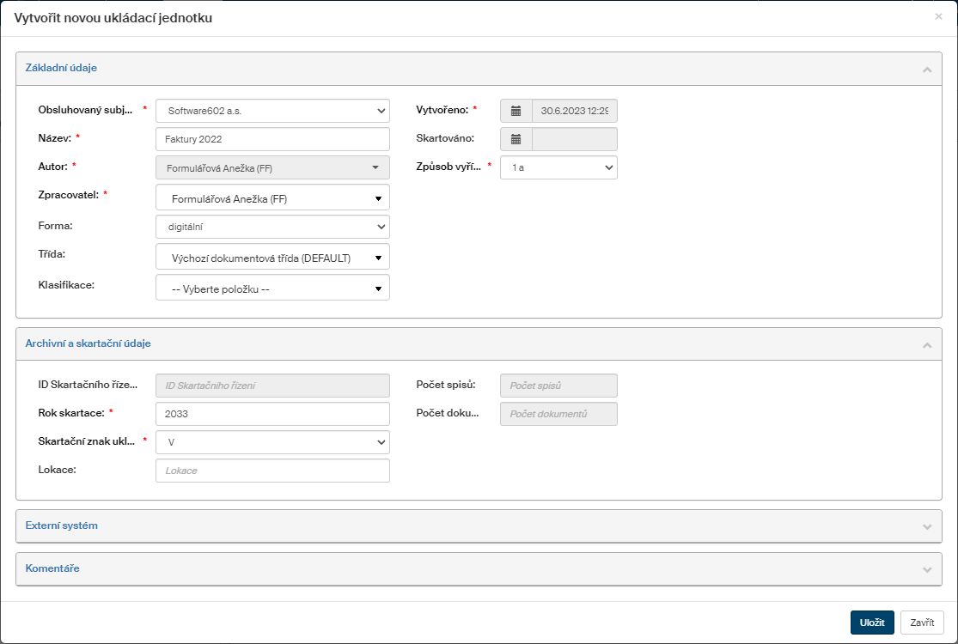Click the Rok skartace input field
This screenshot has height=644, width=958.
point(272,414)
